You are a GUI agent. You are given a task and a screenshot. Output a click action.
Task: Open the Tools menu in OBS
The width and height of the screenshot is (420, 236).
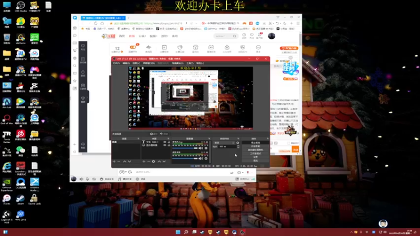pyautogui.click(x=190, y=63)
